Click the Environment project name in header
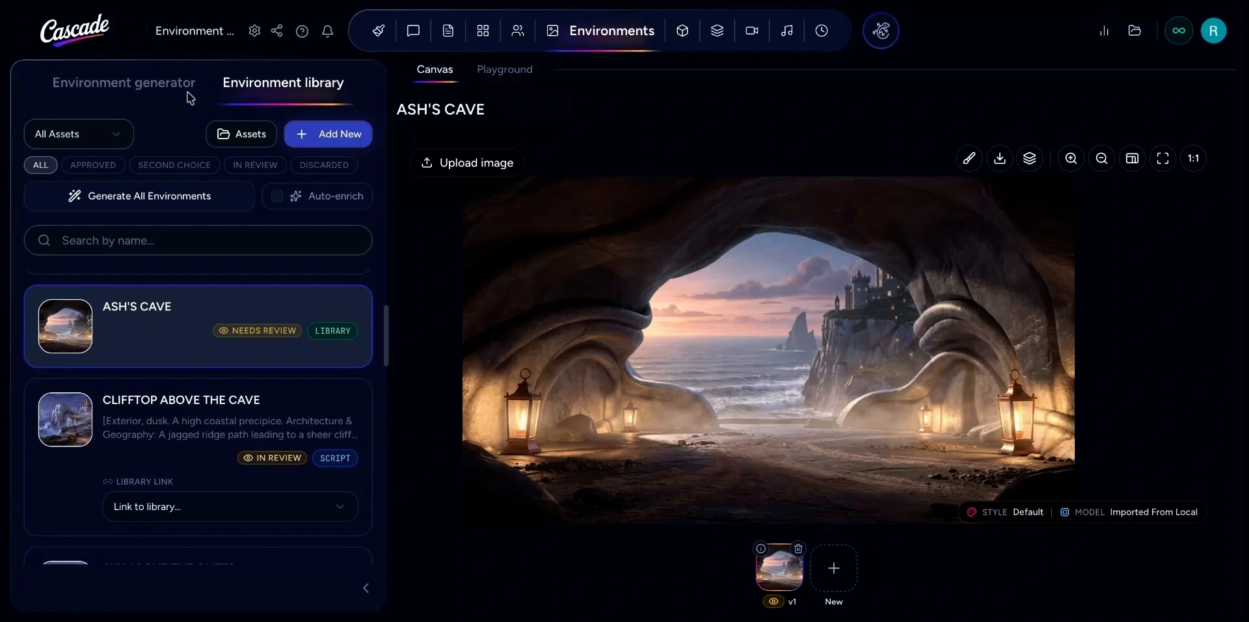This screenshot has height=622, width=1249. tap(195, 31)
